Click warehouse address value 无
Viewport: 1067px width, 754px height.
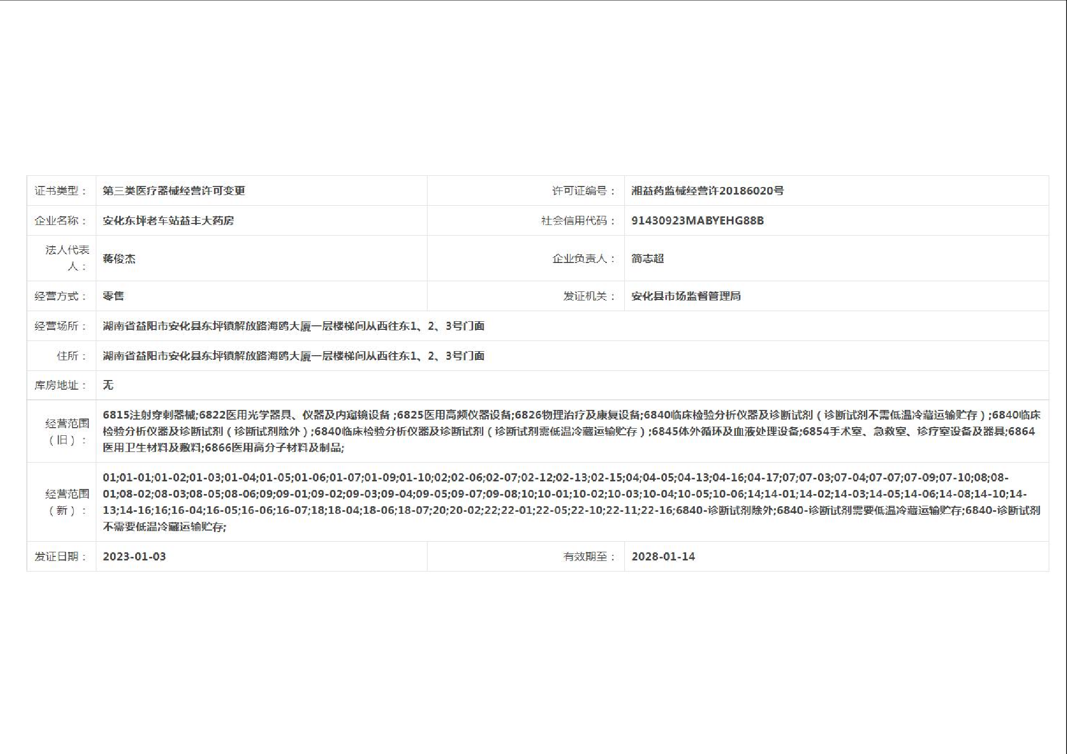pos(108,385)
